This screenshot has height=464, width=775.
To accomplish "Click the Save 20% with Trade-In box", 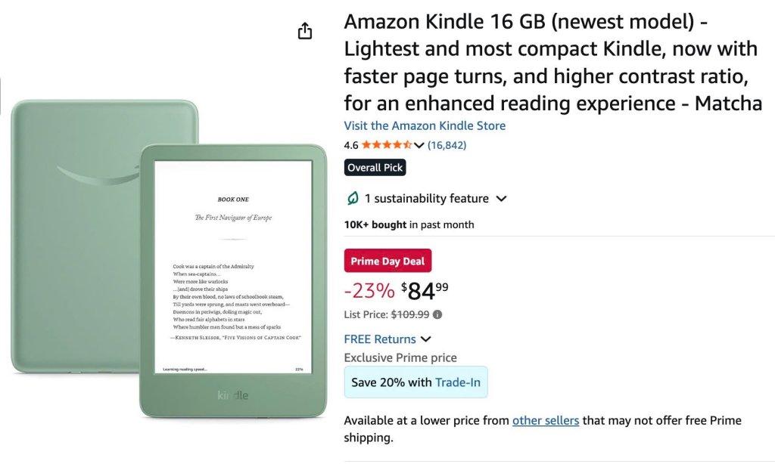I will click(416, 382).
